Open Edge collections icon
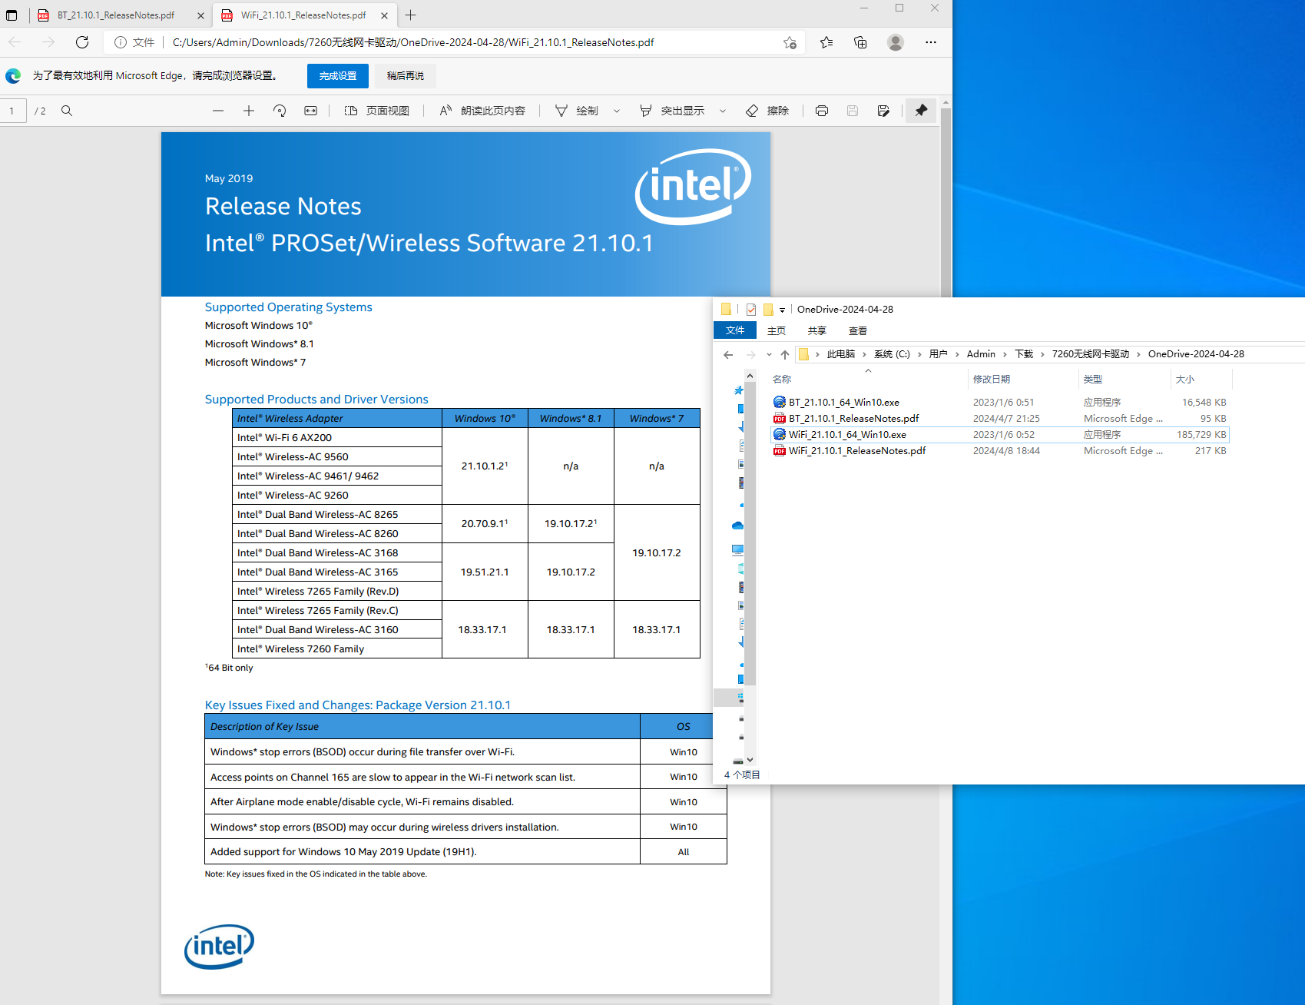1305x1005 pixels. pos(860,42)
